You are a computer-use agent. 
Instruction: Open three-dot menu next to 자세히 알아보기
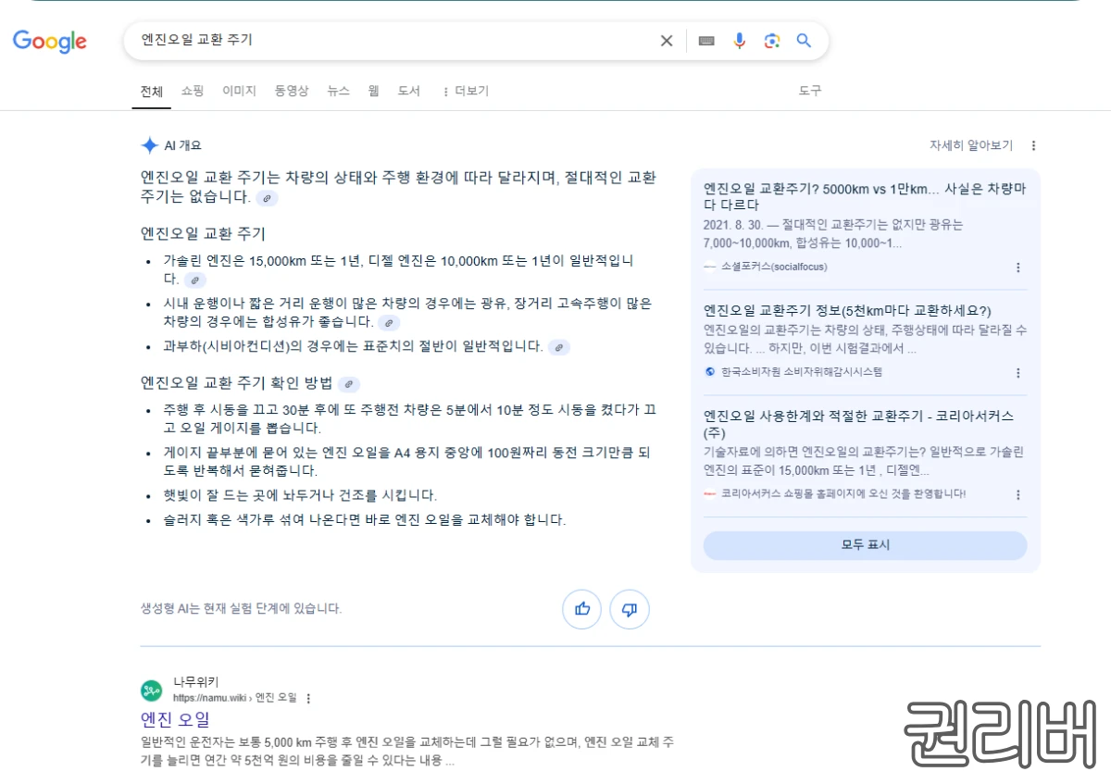pyautogui.click(x=1033, y=145)
